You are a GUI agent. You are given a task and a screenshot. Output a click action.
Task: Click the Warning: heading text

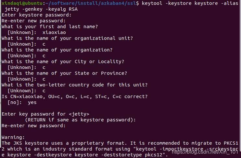[x=13, y=137]
